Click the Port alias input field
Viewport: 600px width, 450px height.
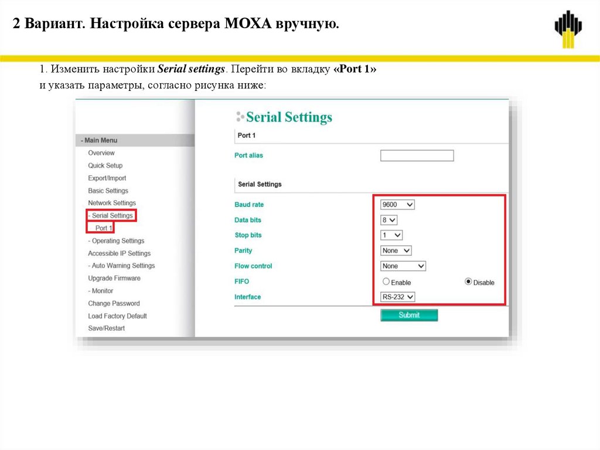(417, 155)
